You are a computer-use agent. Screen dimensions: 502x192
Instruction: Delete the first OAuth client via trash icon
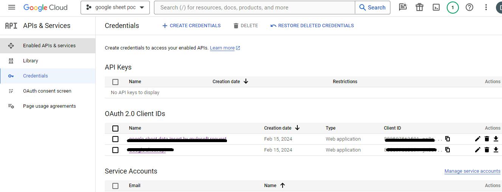click(487, 139)
